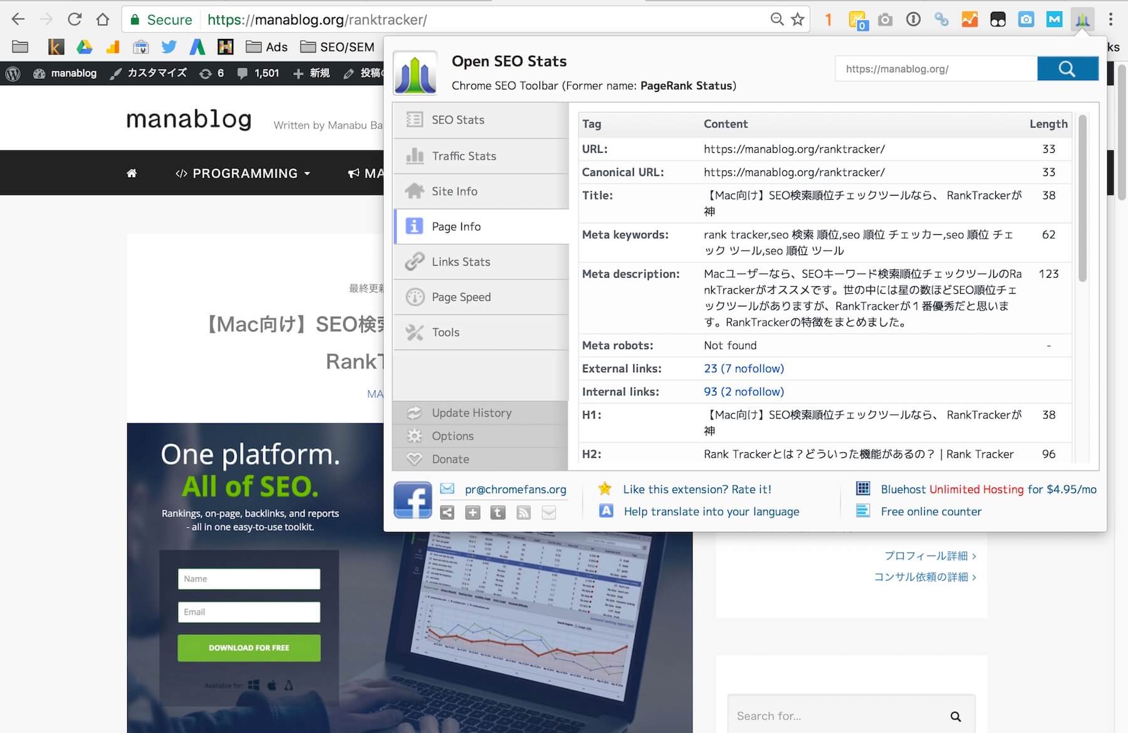The image size is (1128, 733).
Task: Click the sidebar search magnifier icon
Action: click(956, 716)
